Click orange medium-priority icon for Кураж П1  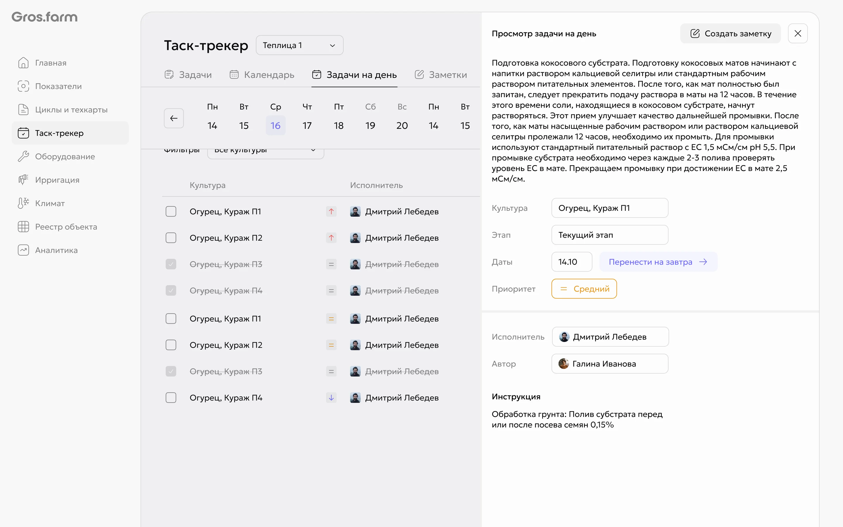331,319
